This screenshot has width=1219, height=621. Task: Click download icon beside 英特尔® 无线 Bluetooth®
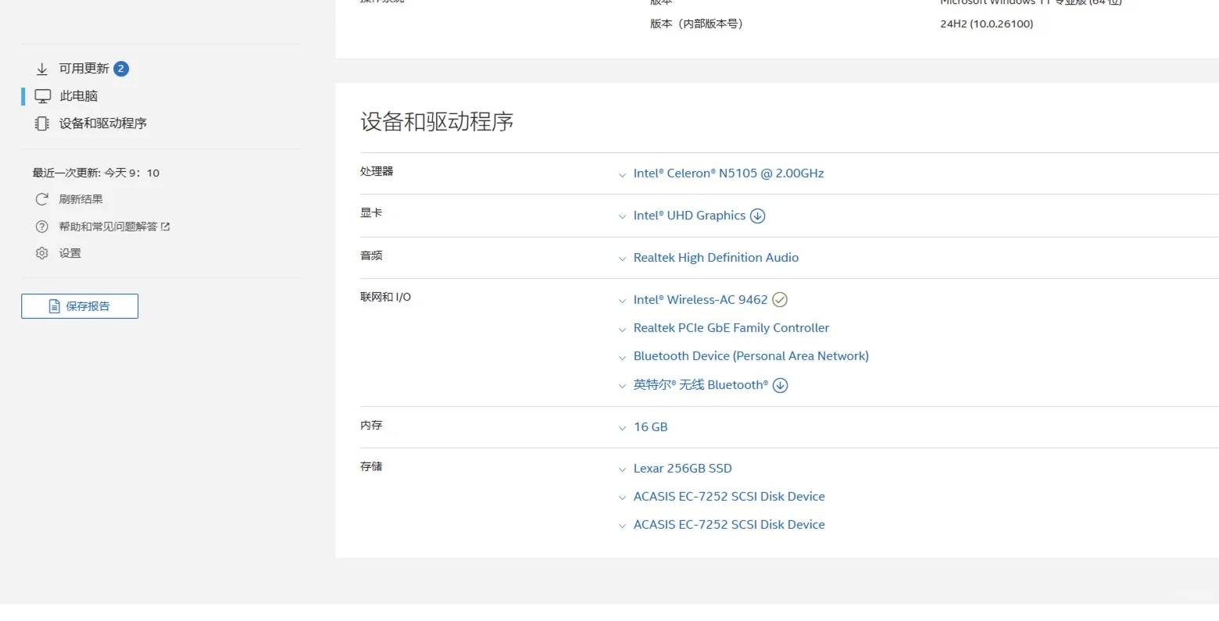[779, 384]
